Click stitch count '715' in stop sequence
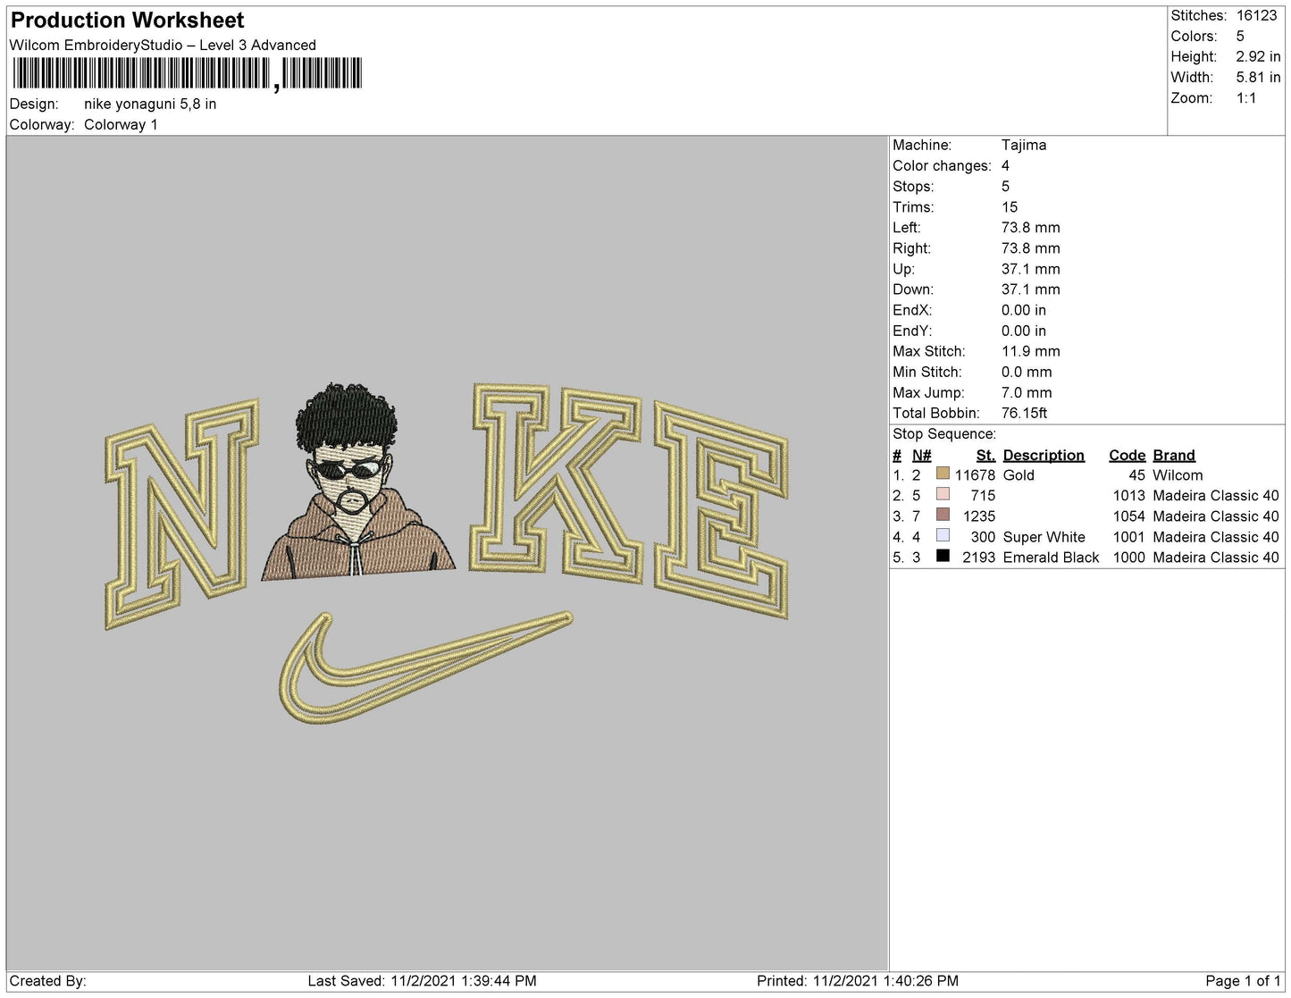 tap(983, 495)
